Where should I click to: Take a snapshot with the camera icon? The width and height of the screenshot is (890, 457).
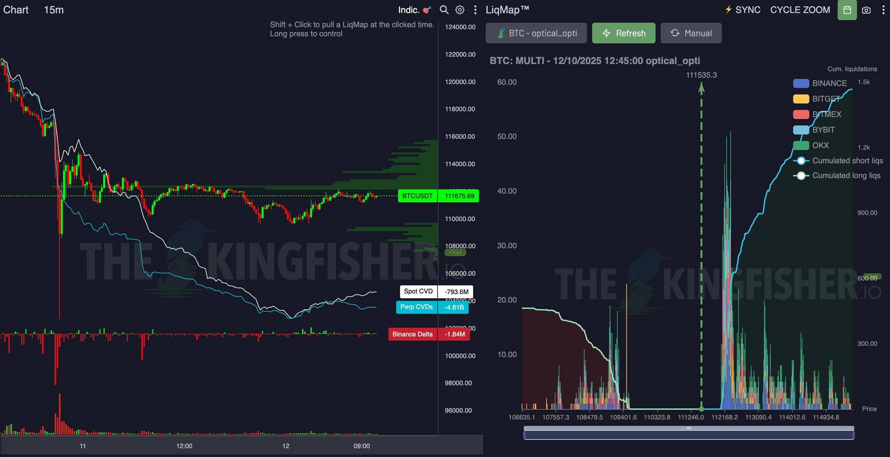pos(866,10)
